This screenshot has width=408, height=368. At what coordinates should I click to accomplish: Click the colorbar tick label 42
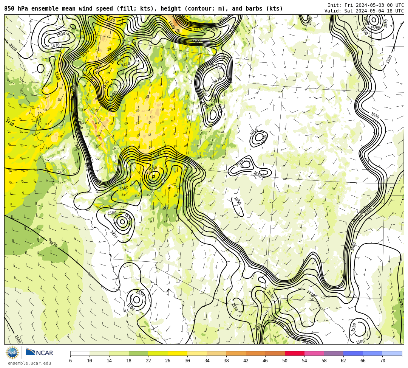[x=246, y=361]
